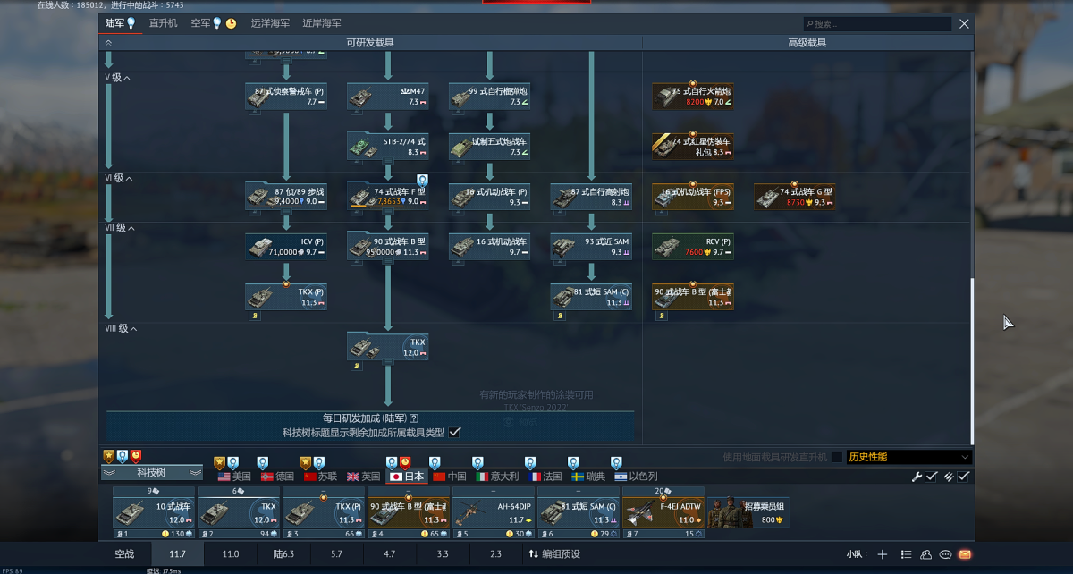1073x574 pixels.
Task: Open the squad members icon
Action: point(925,554)
